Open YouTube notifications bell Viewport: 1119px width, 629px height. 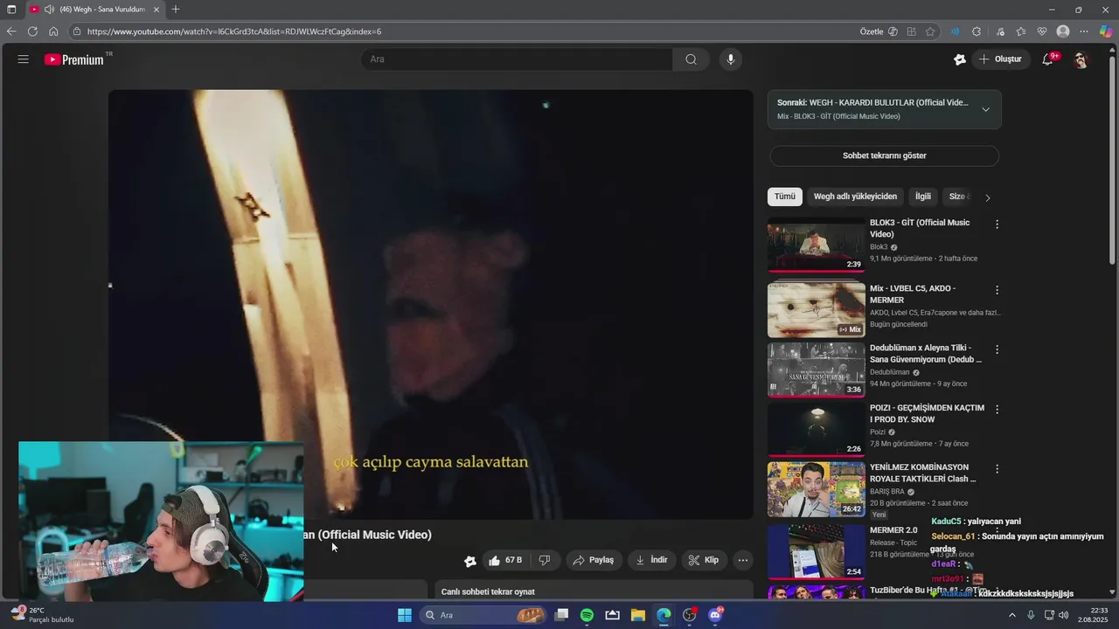pyautogui.click(x=1048, y=59)
